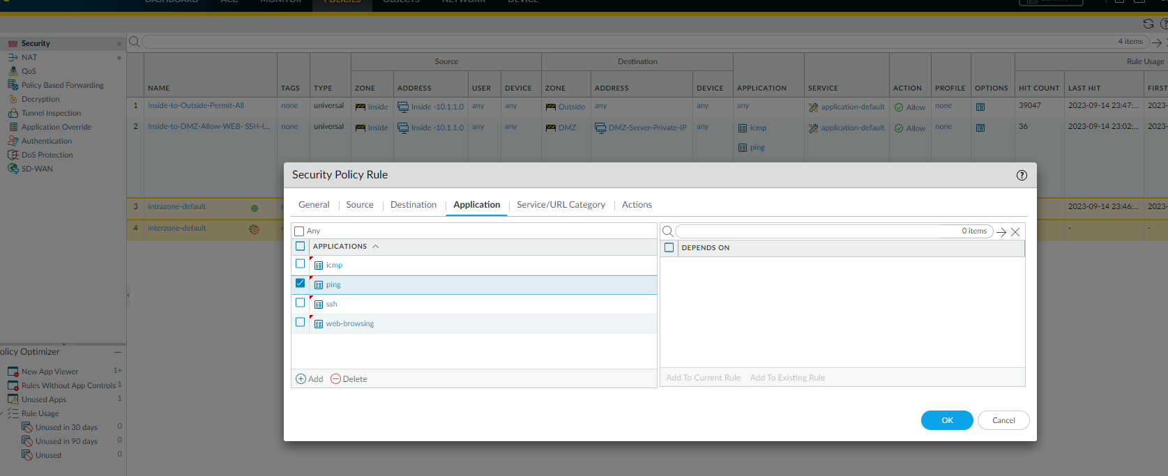
Task: Click the gear icon on interzone-default rule
Action: pos(254,229)
